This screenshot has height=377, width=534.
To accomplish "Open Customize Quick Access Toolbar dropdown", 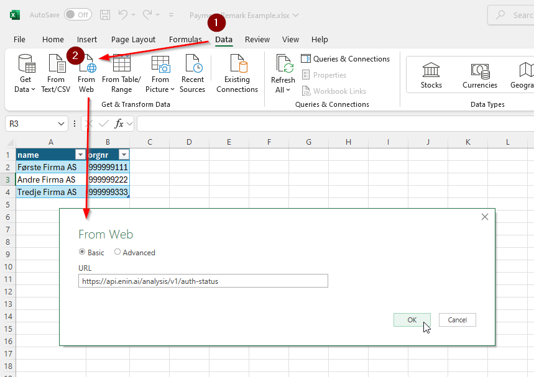I will (x=172, y=15).
